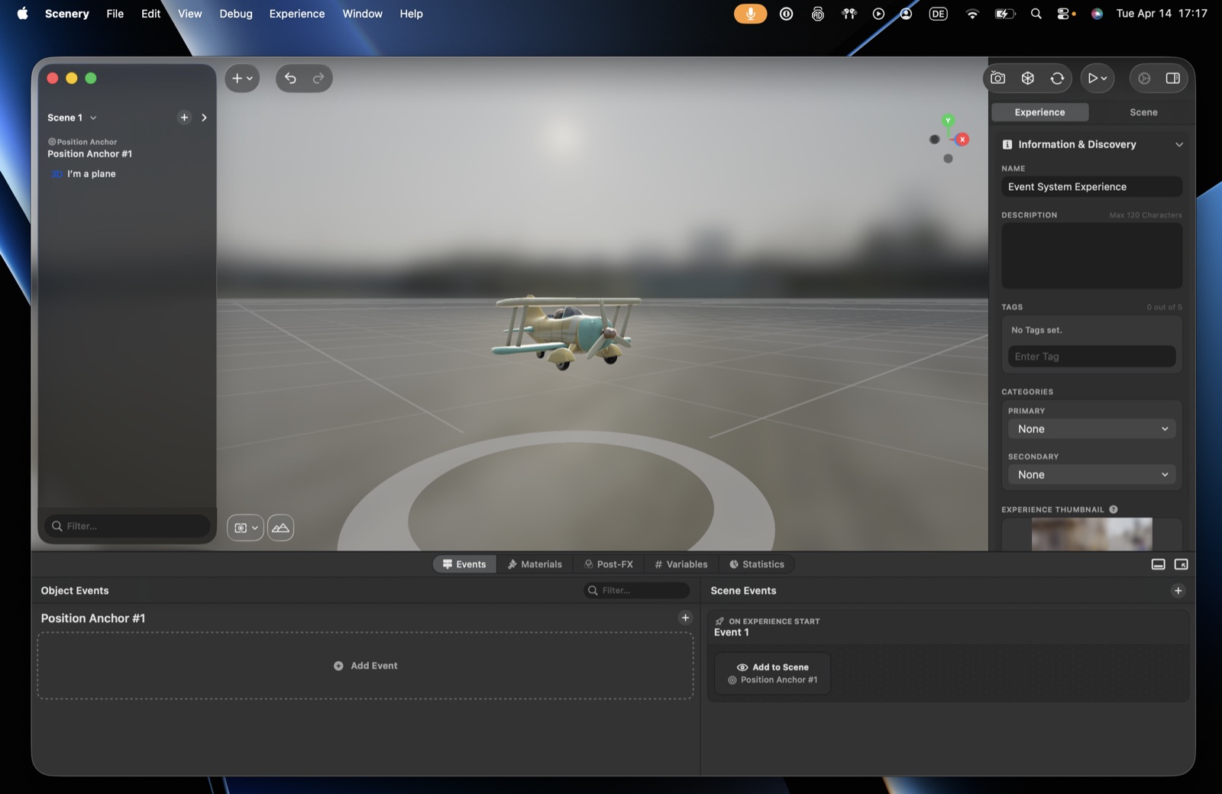Open the Edit menu
The image size is (1222, 794).
tap(150, 14)
